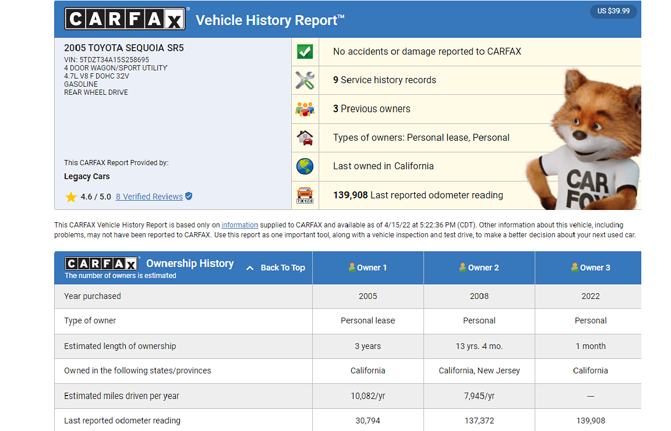
Task: Select the Owner 1 column header
Action: click(x=368, y=268)
